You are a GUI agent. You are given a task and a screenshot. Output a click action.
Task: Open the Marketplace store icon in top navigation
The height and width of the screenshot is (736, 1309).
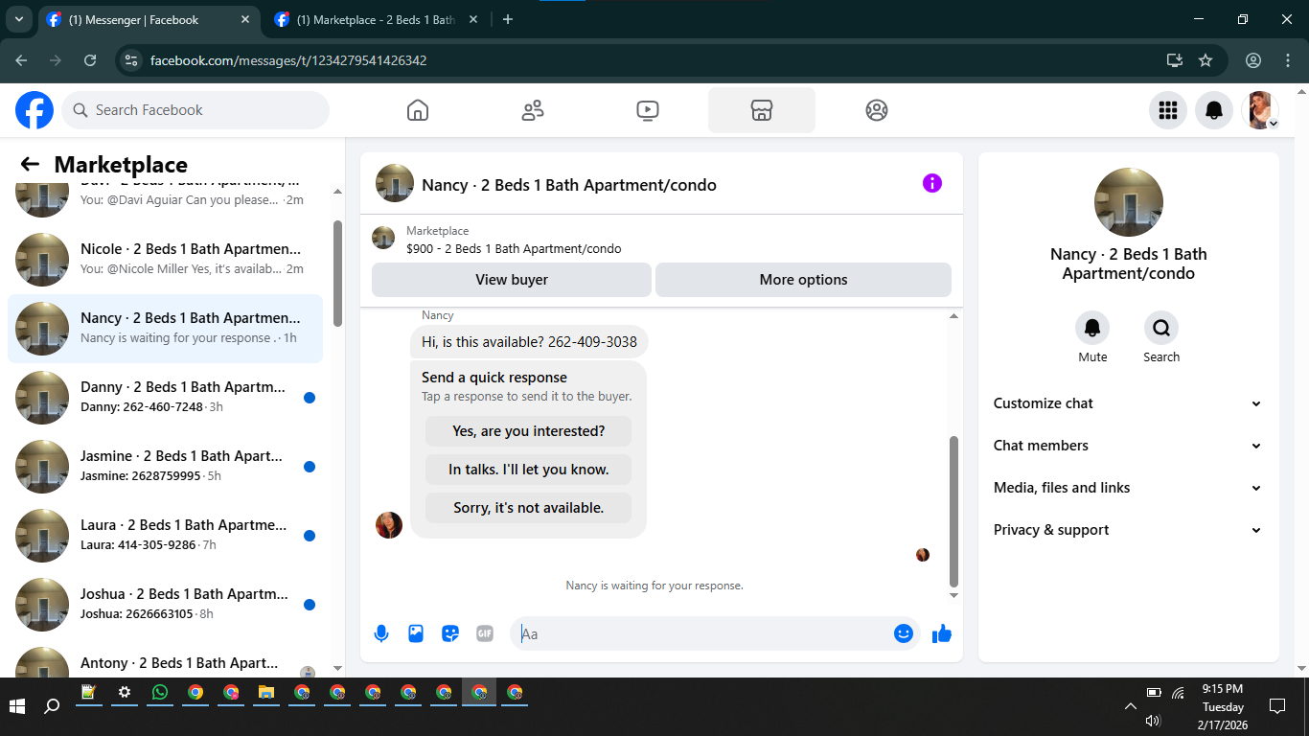click(x=762, y=110)
